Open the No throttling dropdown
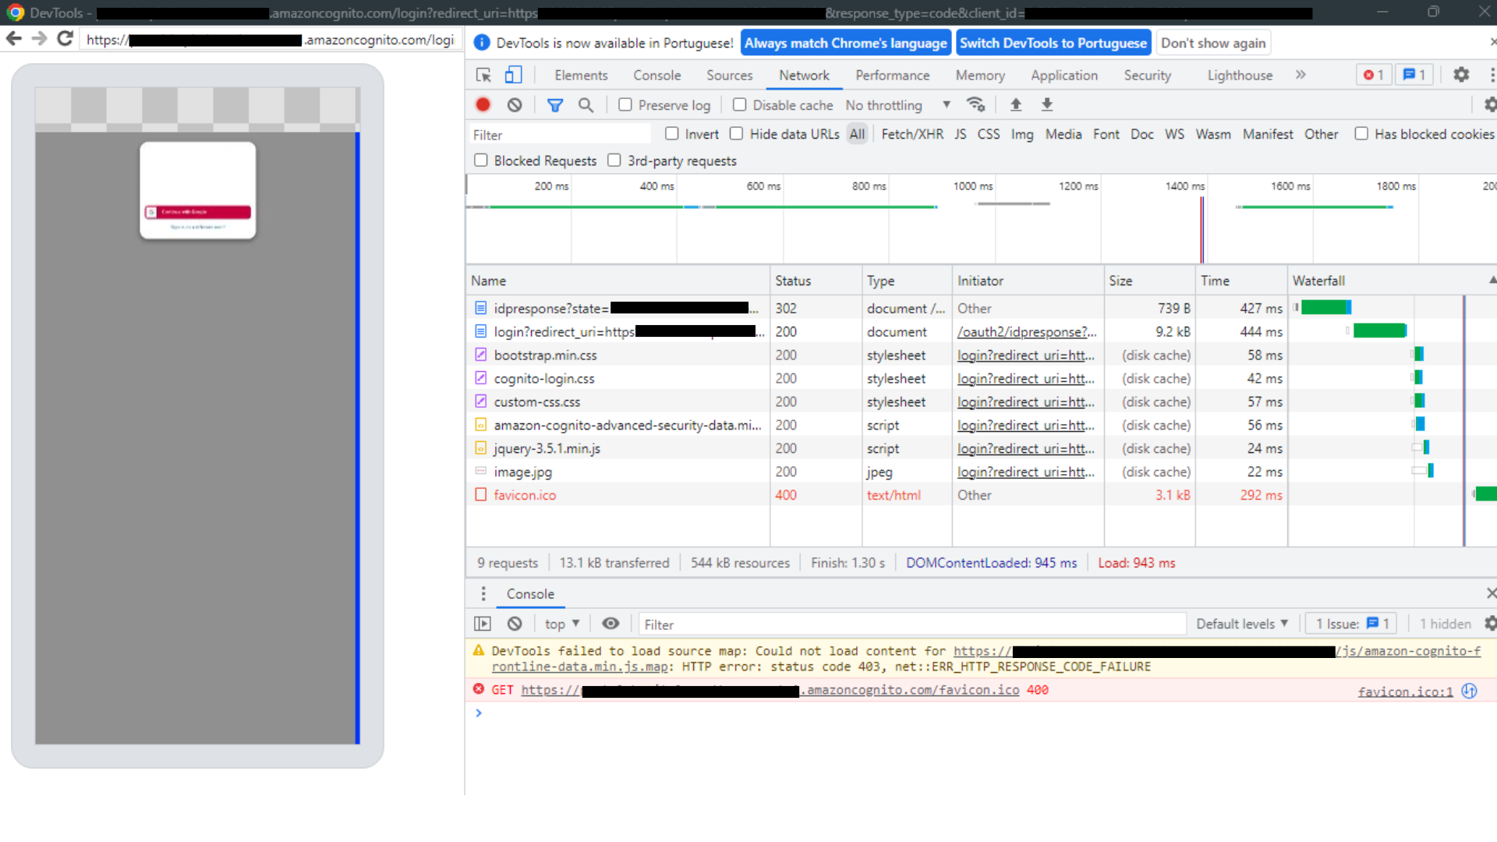The width and height of the screenshot is (1497, 842). tap(897, 104)
